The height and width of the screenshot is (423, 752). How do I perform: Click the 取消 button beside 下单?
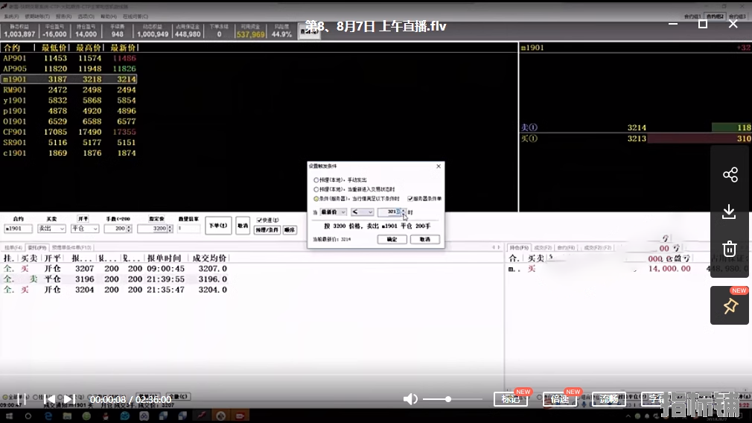[243, 226]
